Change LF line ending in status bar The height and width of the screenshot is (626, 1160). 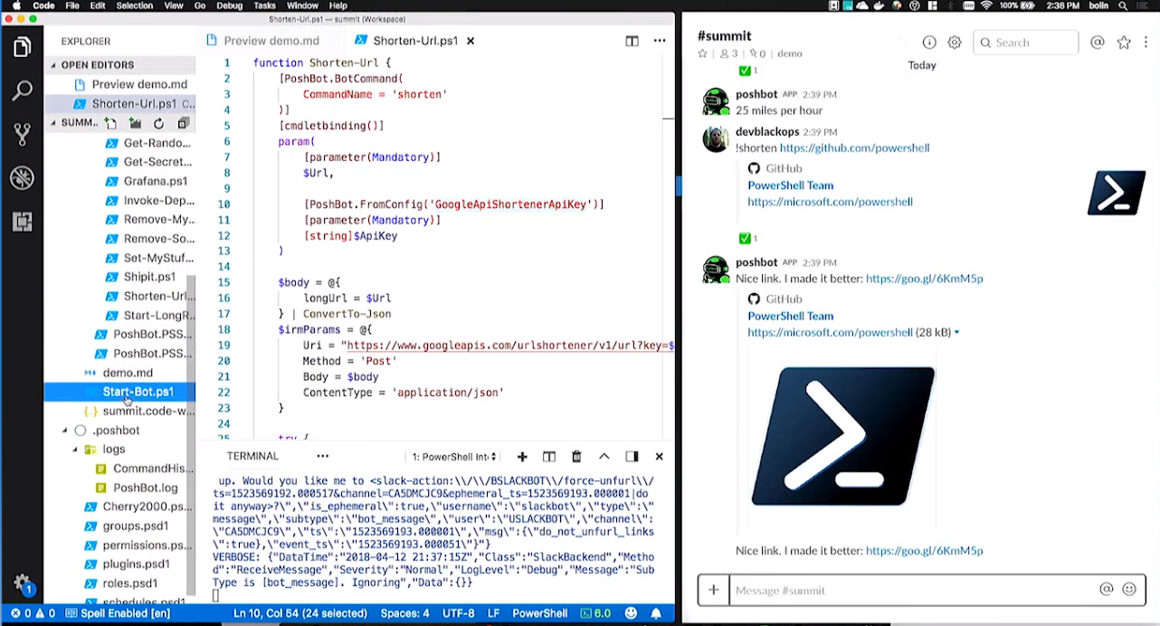pyautogui.click(x=494, y=613)
